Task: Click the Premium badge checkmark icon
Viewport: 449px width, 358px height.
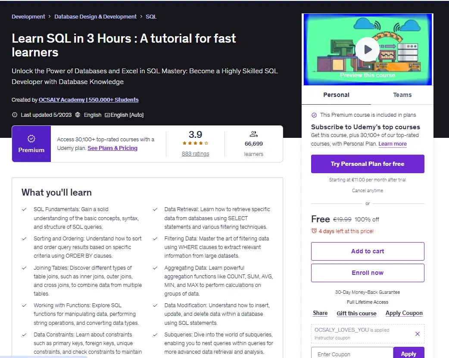Action: point(31,139)
